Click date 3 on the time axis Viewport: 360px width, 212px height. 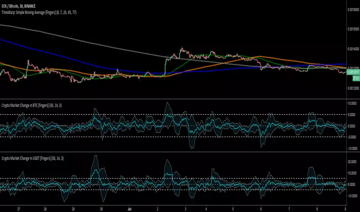185,209
